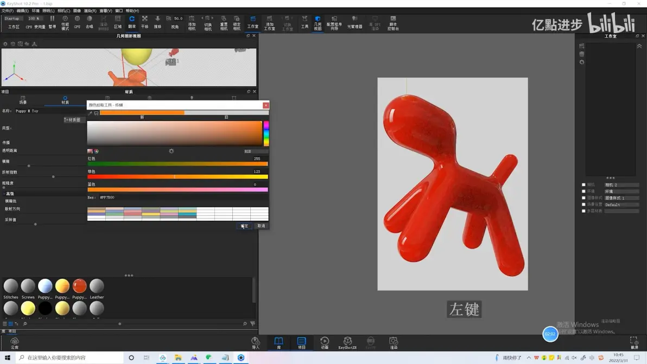The image size is (647, 364).
Task: Enable the 图像样式 checkbox in studio panel
Action: [x=583, y=198]
